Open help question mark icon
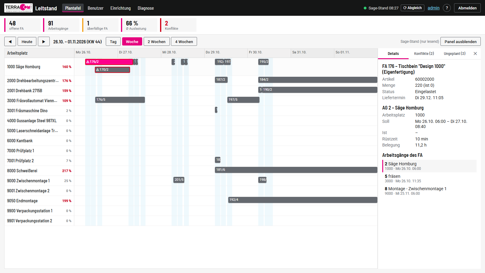Screen dimensions: 485x273 [447, 8]
